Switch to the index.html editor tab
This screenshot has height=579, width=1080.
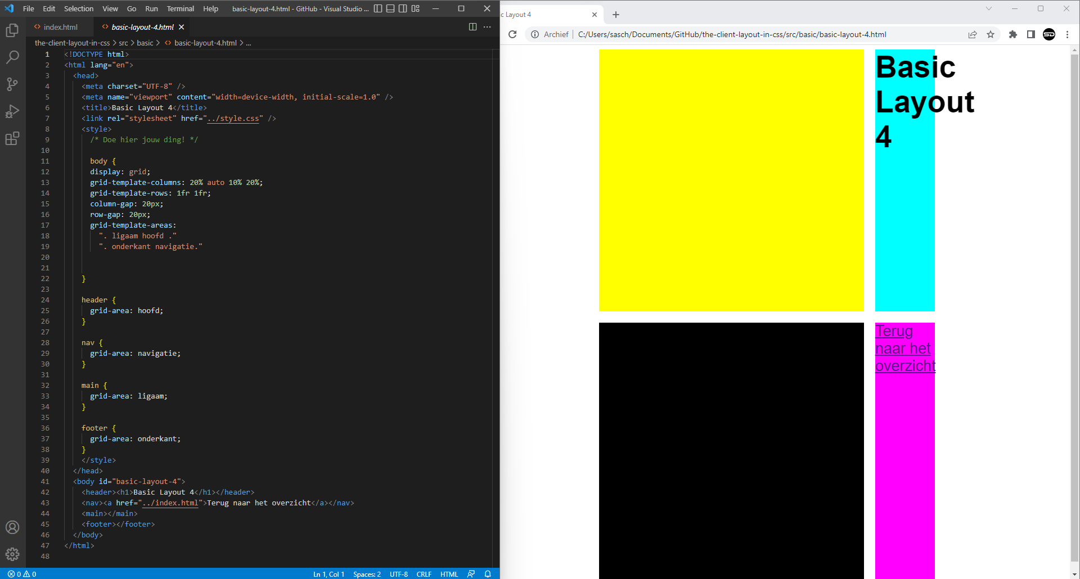[x=61, y=27]
